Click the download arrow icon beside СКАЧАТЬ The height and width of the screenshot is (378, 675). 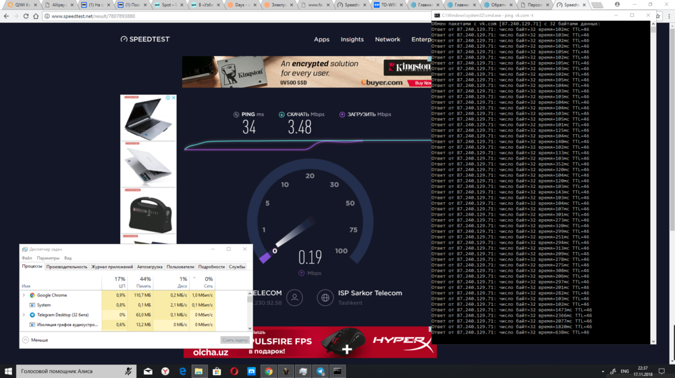(281, 115)
